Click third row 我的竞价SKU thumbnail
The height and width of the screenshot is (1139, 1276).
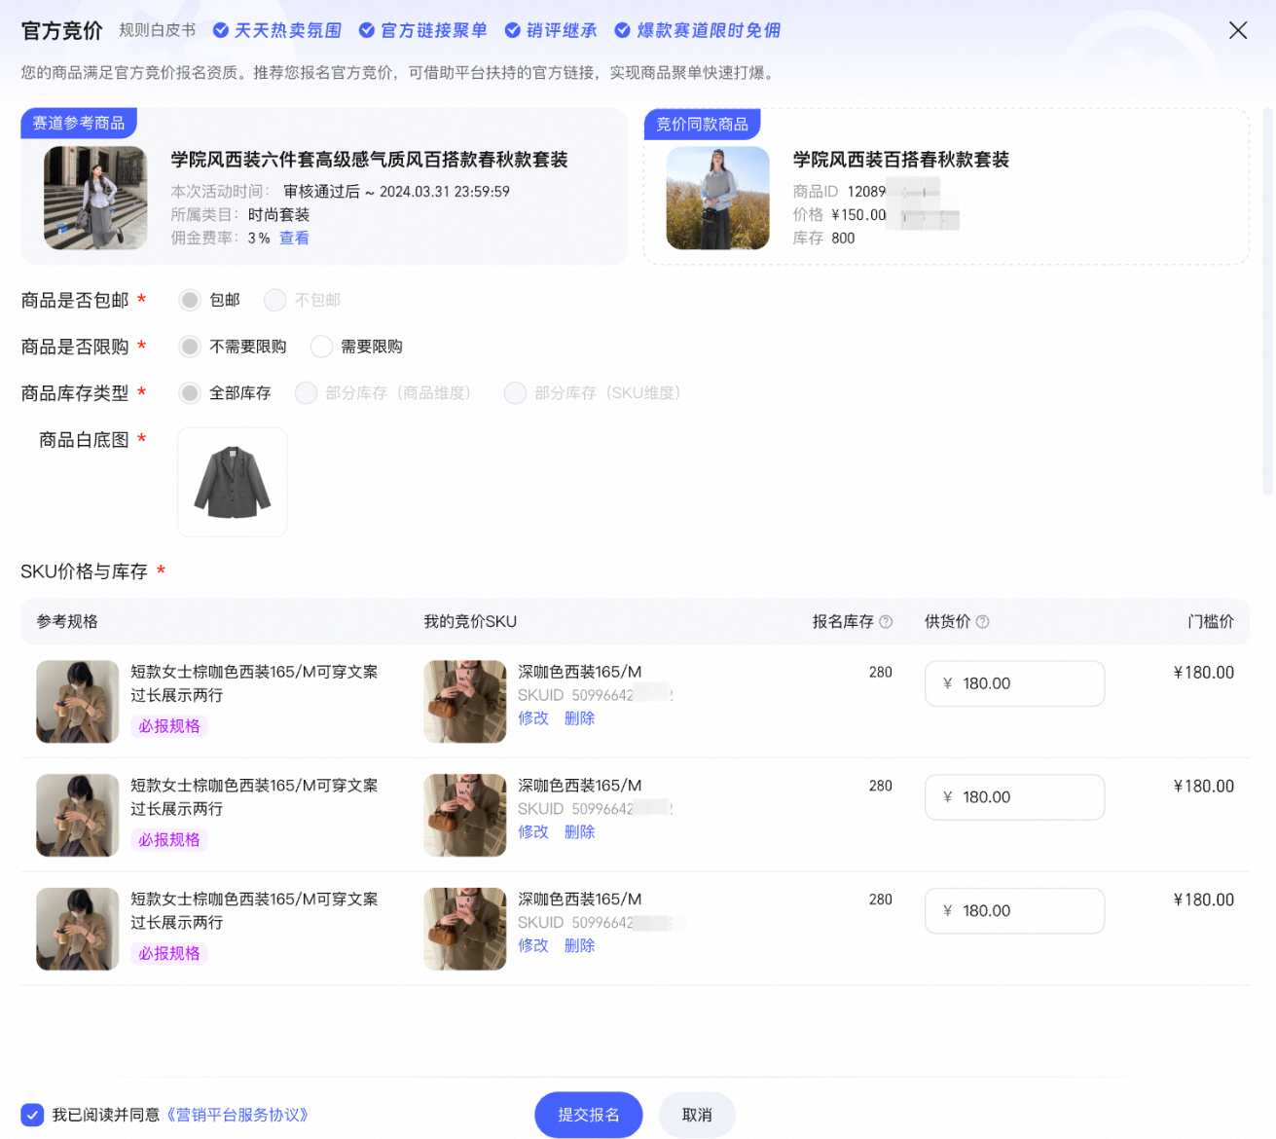[x=465, y=930]
